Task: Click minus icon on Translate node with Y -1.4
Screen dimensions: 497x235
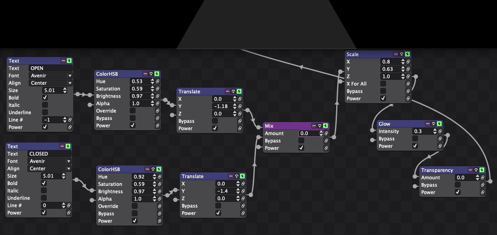Action: (231, 176)
